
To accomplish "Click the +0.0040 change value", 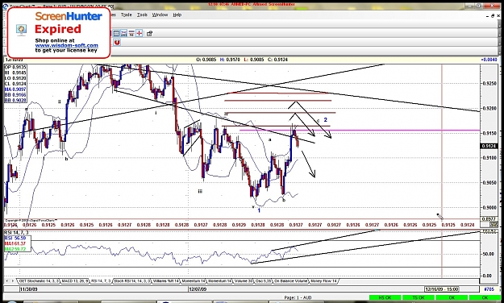I will 489,60.
